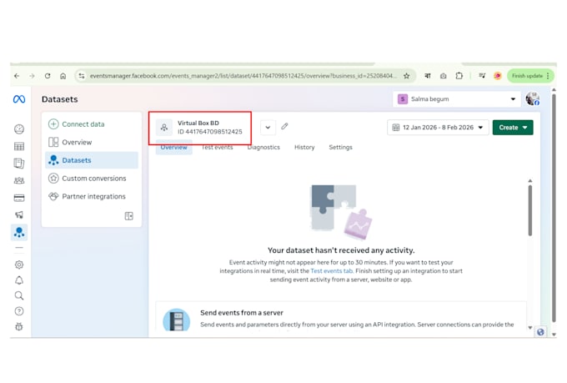Click the bug report icon in the left rail
The height and width of the screenshot is (383, 567).
coord(19,326)
